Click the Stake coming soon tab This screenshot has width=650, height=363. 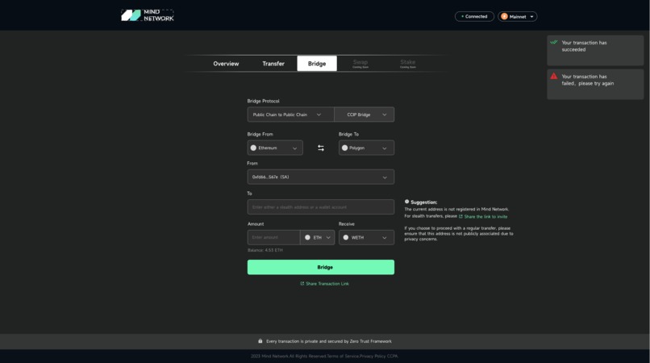[x=408, y=64]
